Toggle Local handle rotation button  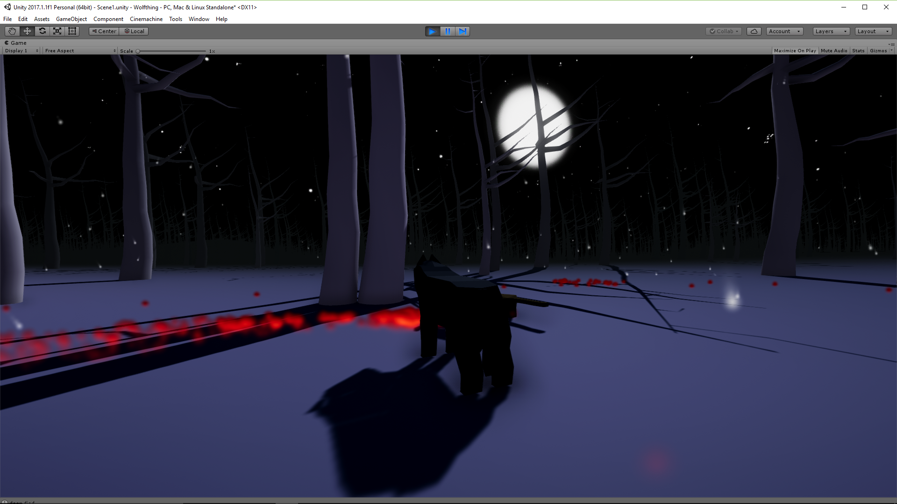134,31
